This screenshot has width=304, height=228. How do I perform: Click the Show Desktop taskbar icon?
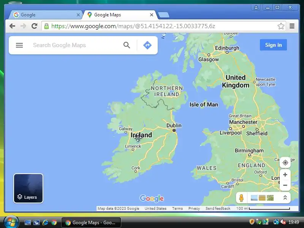[x=27, y=222]
